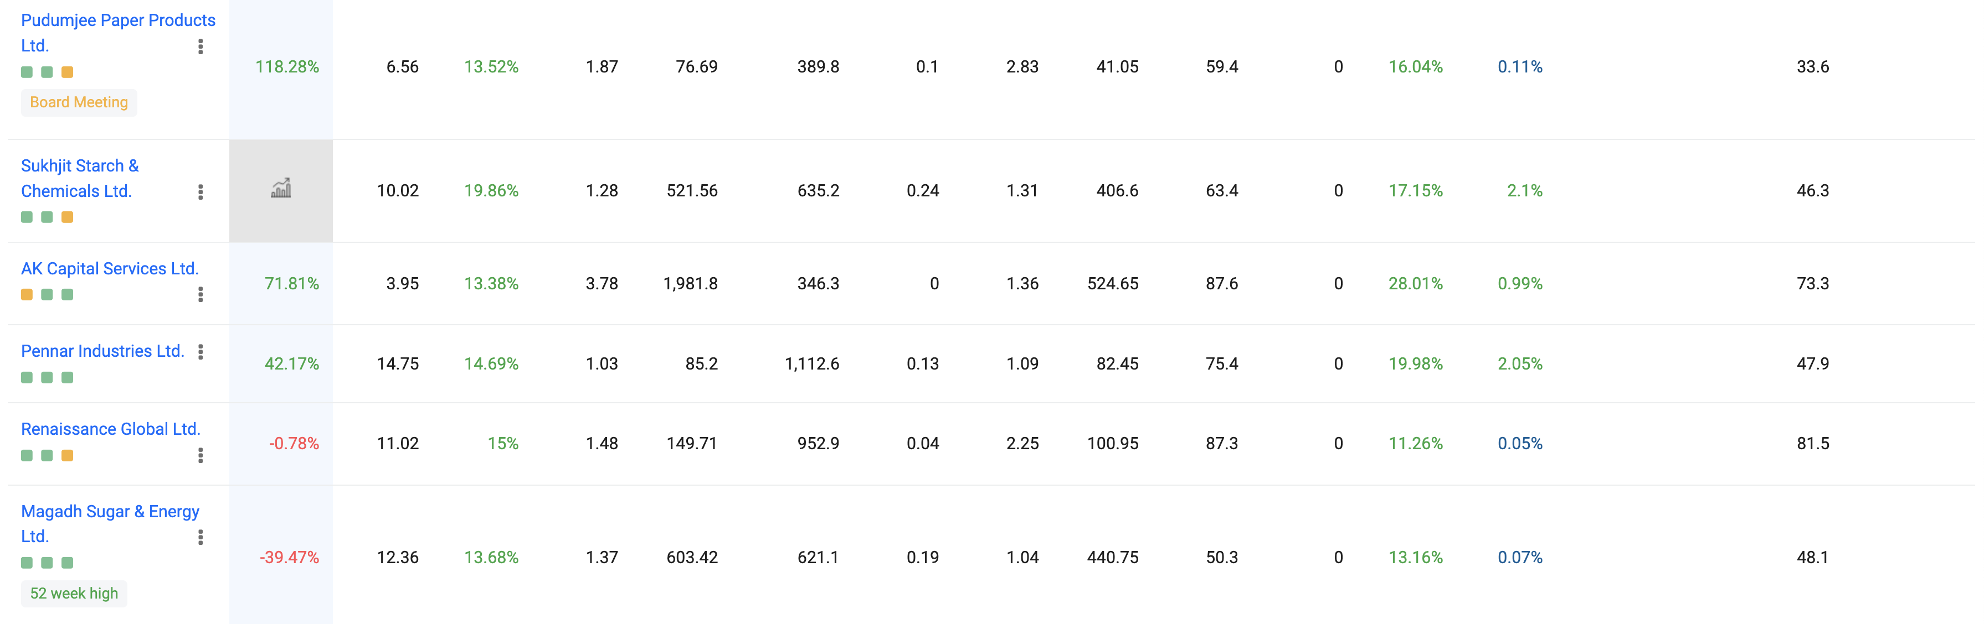Click the -39.47% return cell for Magadh Sugar
This screenshot has width=1984, height=624.
point(289,557)
